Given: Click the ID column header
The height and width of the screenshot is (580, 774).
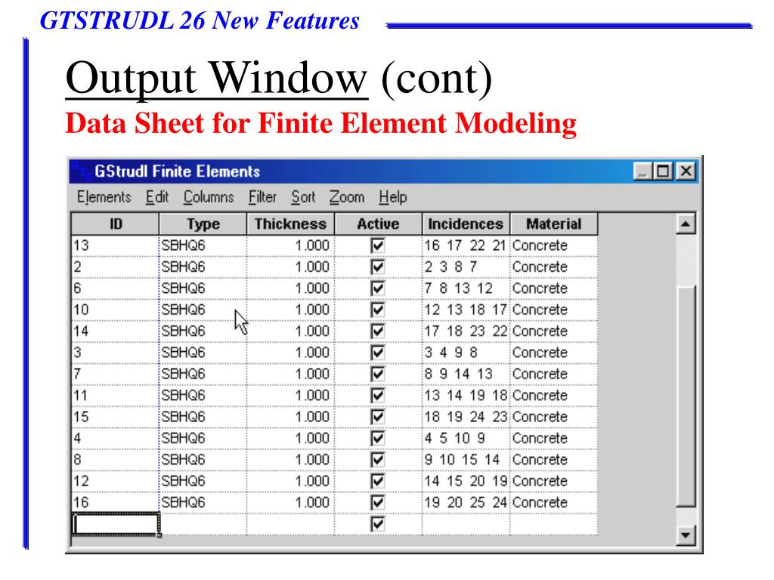Looking at the screenshot, I should [115, 224].
